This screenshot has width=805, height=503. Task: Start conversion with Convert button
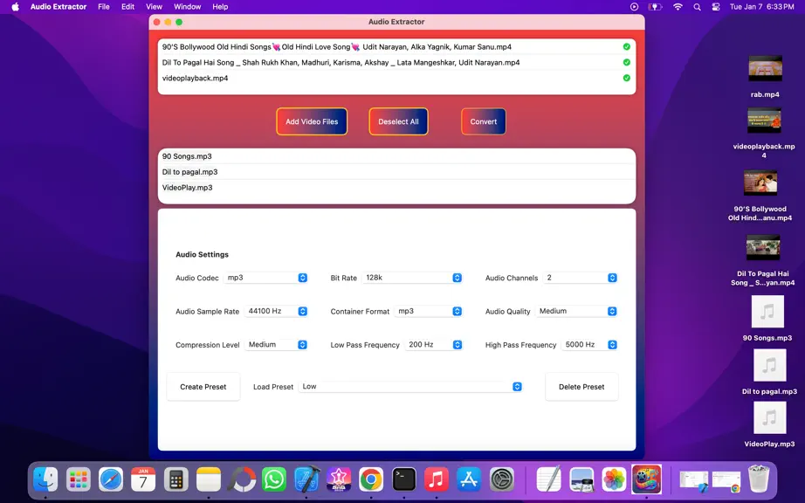point(483,121)
